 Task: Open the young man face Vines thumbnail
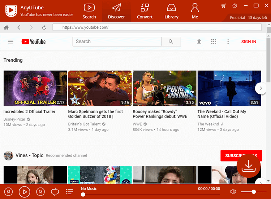coord(164,174)
